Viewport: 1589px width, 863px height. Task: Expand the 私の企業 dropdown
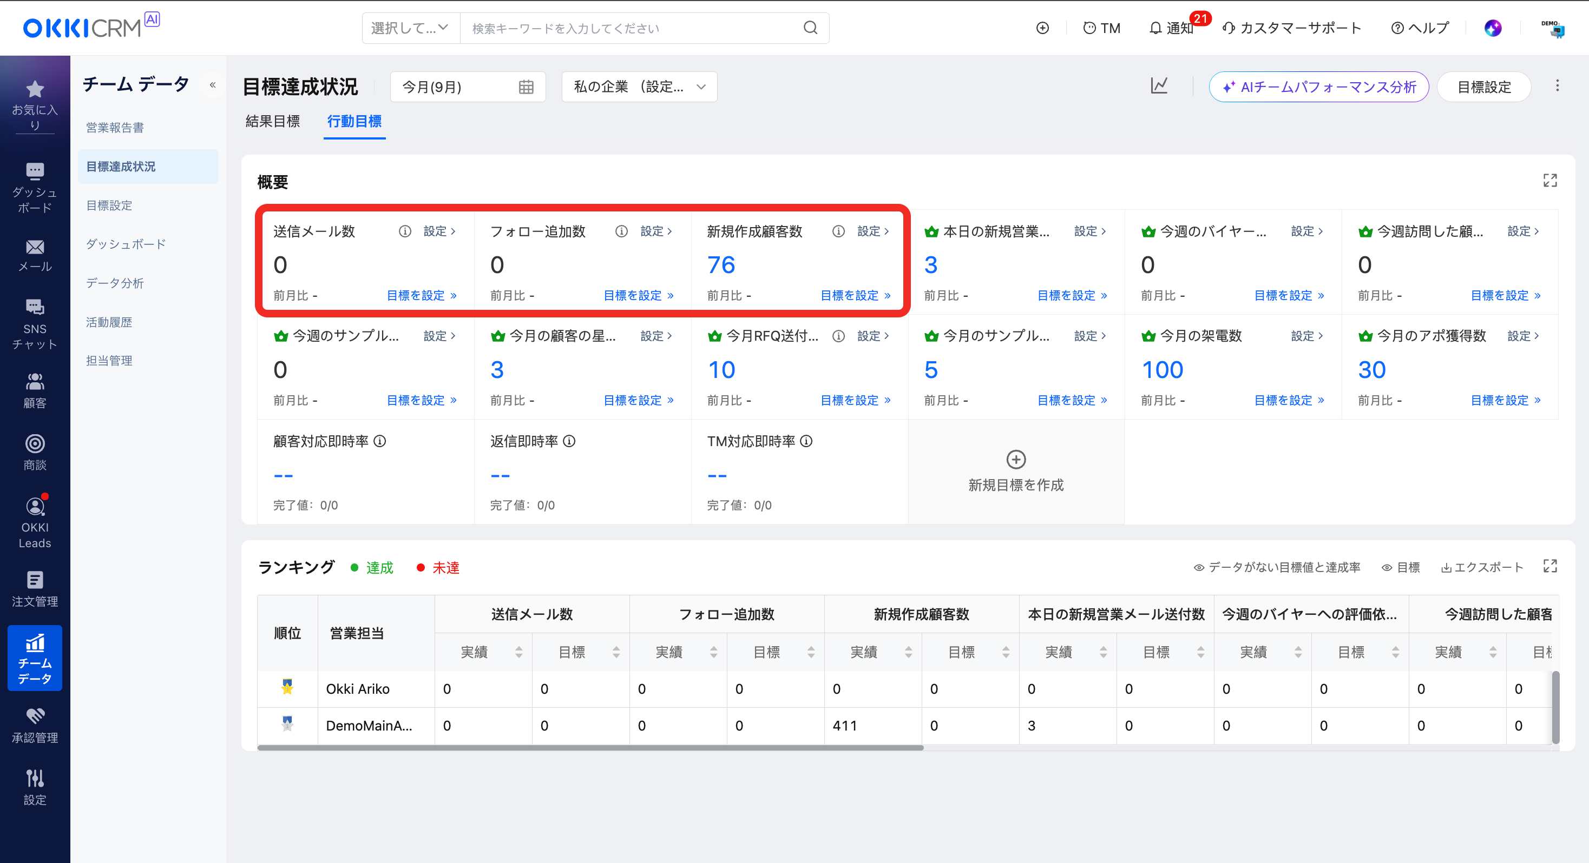pyautogui.click(x=639, y=87)
